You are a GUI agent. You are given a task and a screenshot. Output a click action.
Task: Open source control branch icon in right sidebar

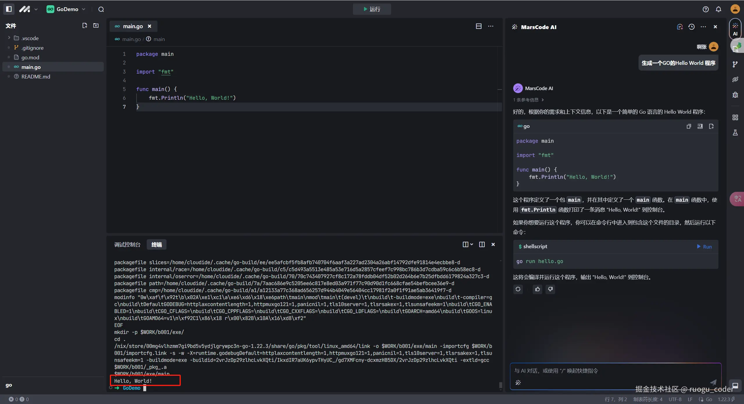(735, 64)
